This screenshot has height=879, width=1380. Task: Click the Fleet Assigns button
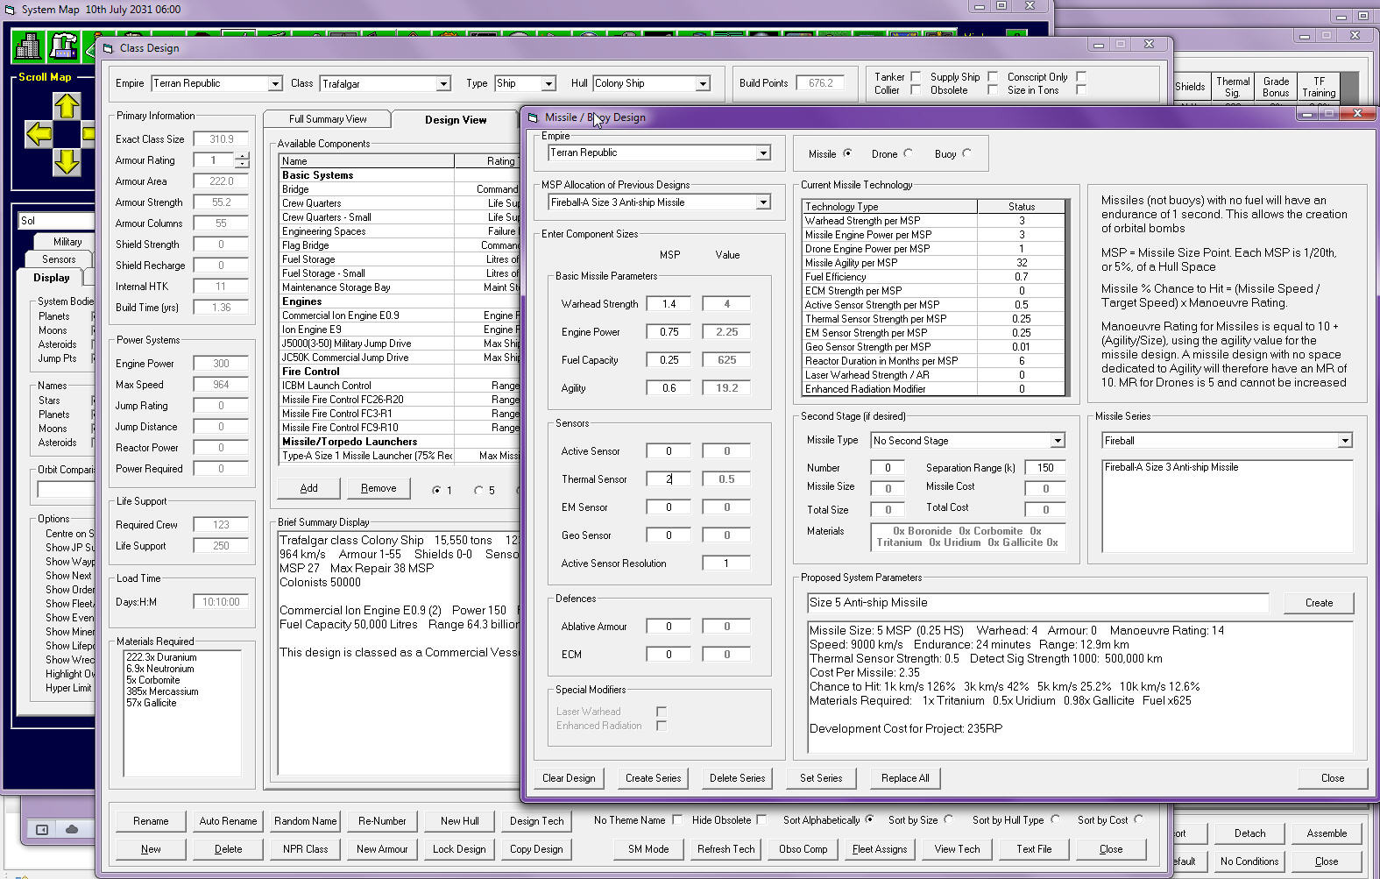(880, 849)
